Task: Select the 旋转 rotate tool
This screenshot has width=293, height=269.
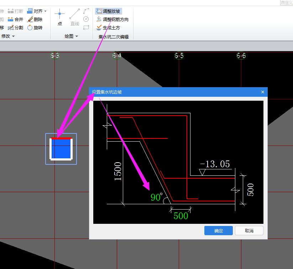Action: [x=35, y=28]
